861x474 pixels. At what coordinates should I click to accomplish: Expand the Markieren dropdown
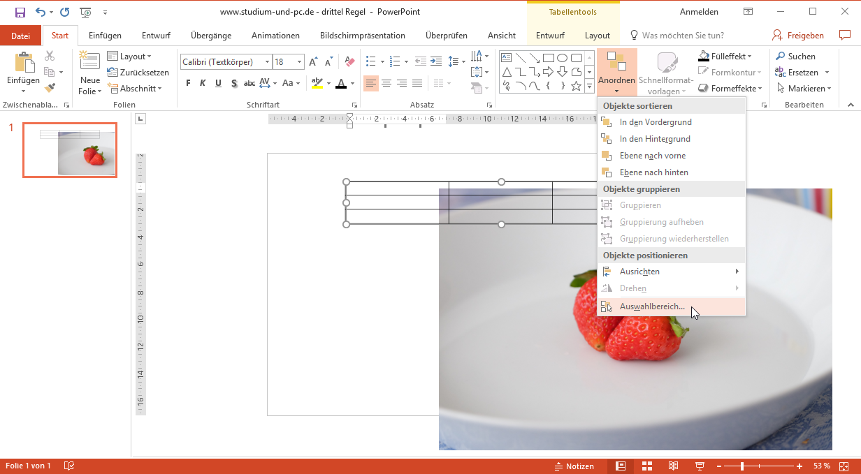(804, 89)
